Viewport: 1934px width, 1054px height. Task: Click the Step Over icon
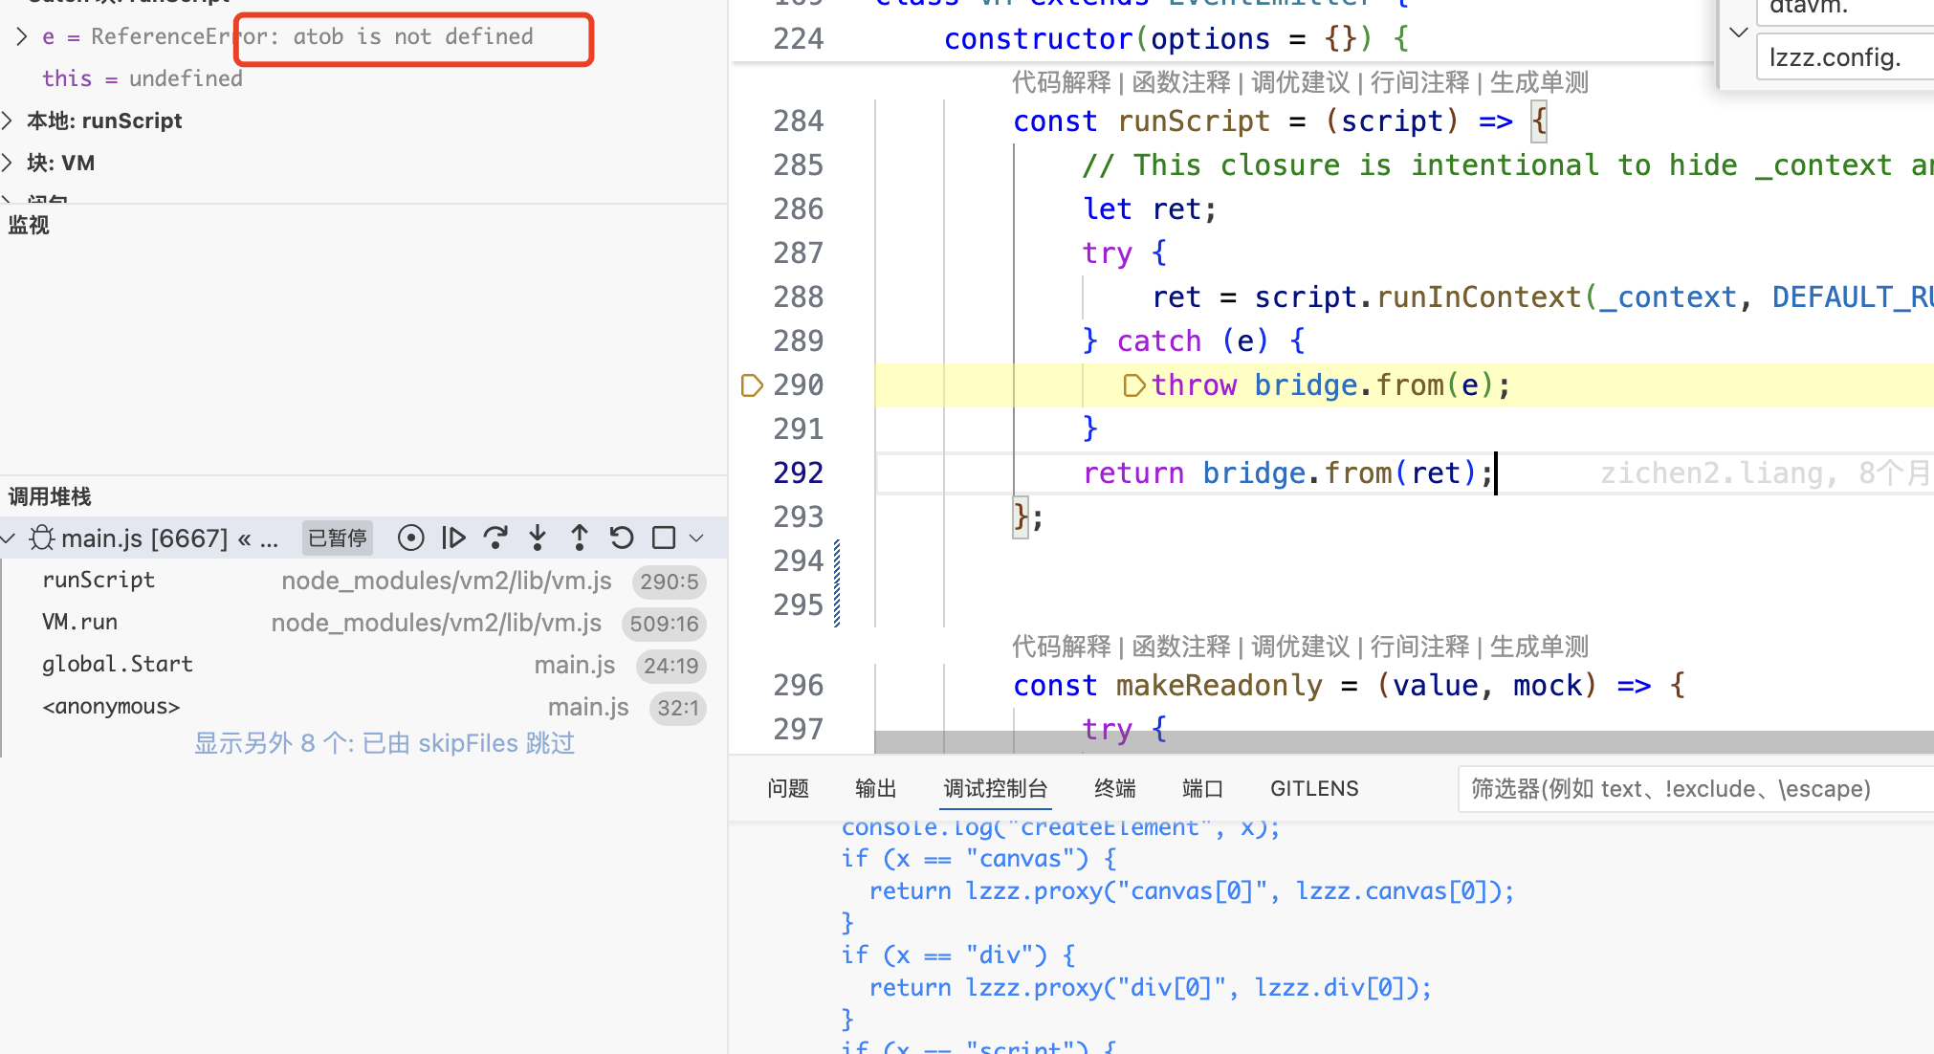(x=495, y=538)
